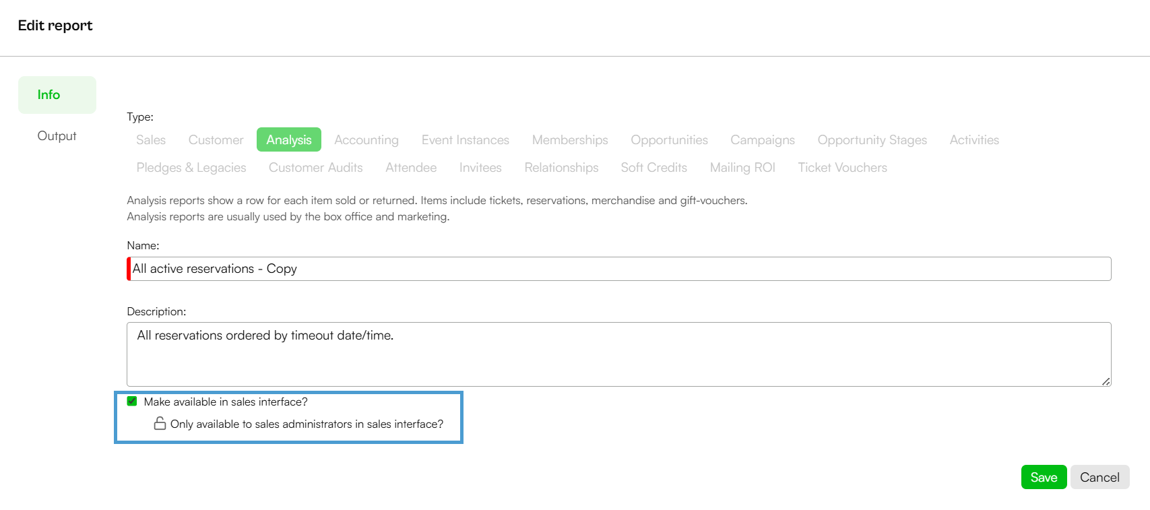This screenshot has height=510, width=1150.
Task: Click into the report Name field
Action: pos(619,269)
